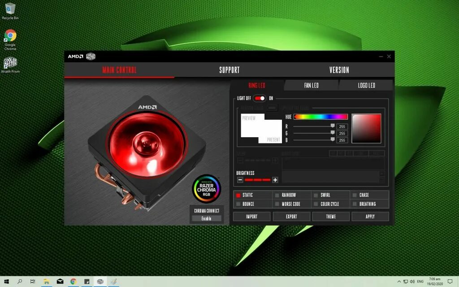Click the R value field showing 255
The image size is (459, 287).
(x=342, y=126)
